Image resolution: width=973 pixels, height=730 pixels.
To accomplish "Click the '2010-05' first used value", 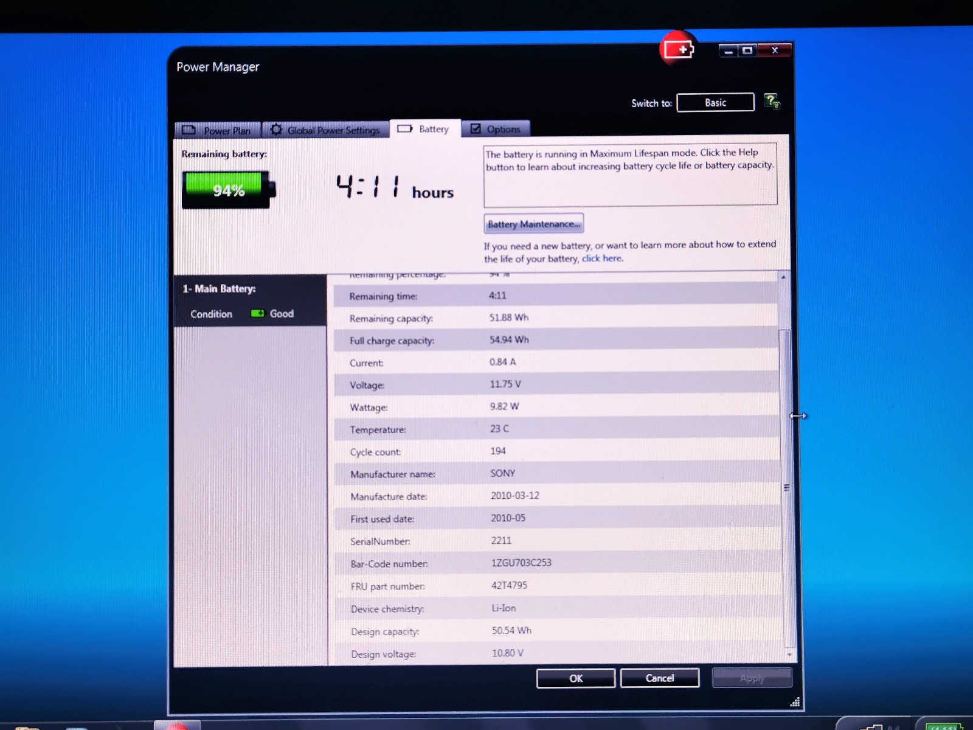I will tap(508, 518).
